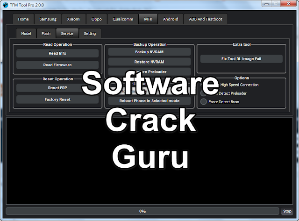This screenshot has width=299, height=221.
Task: Click inside the black log output area
Action: (x=149, y=161)
